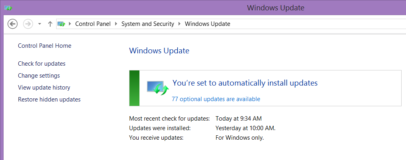Open the recent locations dropdown arrow
The image size is (406, 160).
pos(39,24)
